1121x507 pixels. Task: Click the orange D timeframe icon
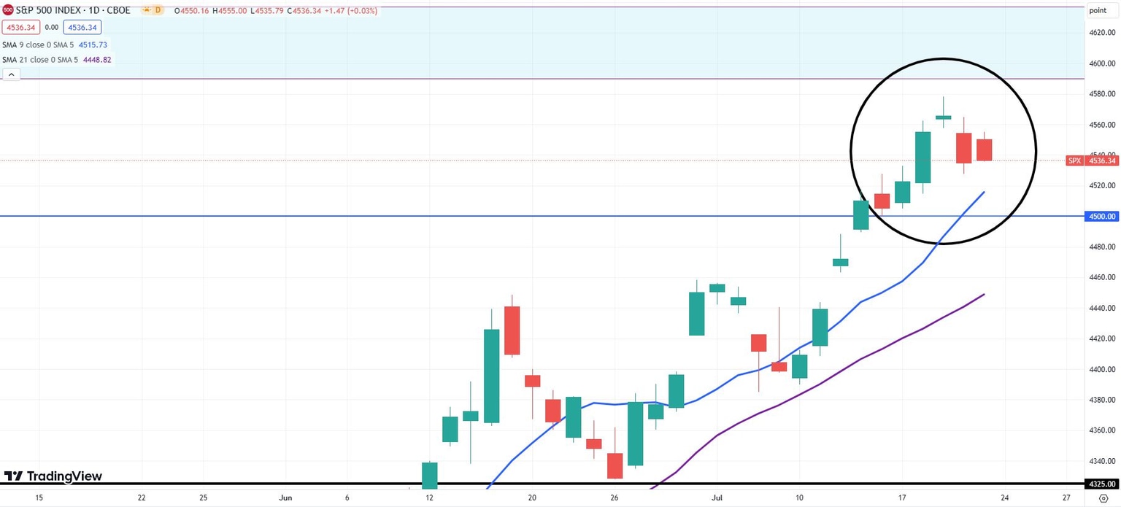pos(158,10)
